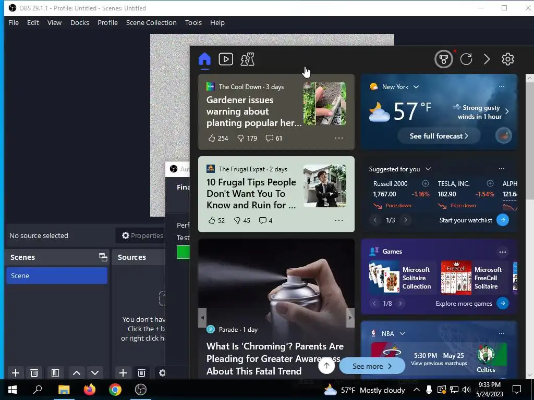Add Russell 2000 to watchlist
Viewport: 534px width, 400px height.
[x=426, y=184]
